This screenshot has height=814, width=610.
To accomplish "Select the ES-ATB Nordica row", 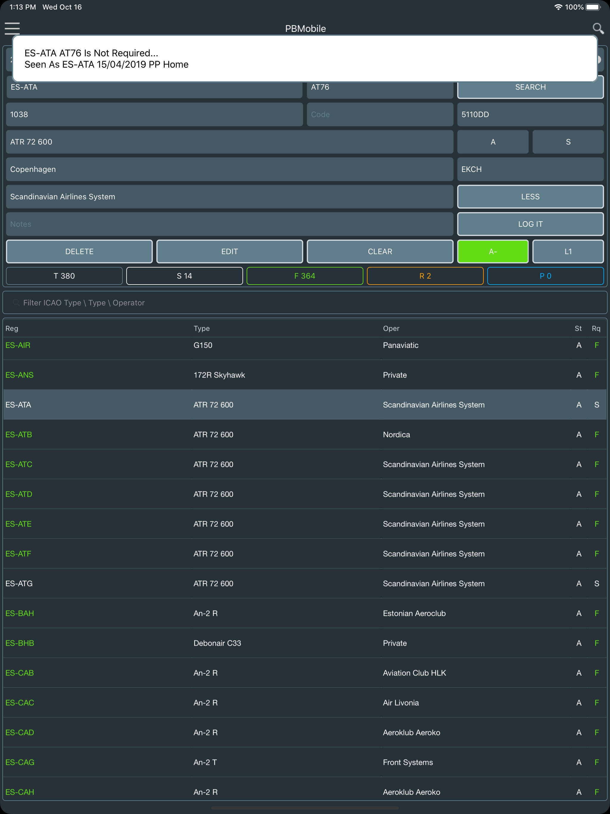I will coord(305,435).
